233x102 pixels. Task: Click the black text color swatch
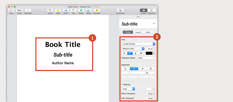(x=149, y=53)
